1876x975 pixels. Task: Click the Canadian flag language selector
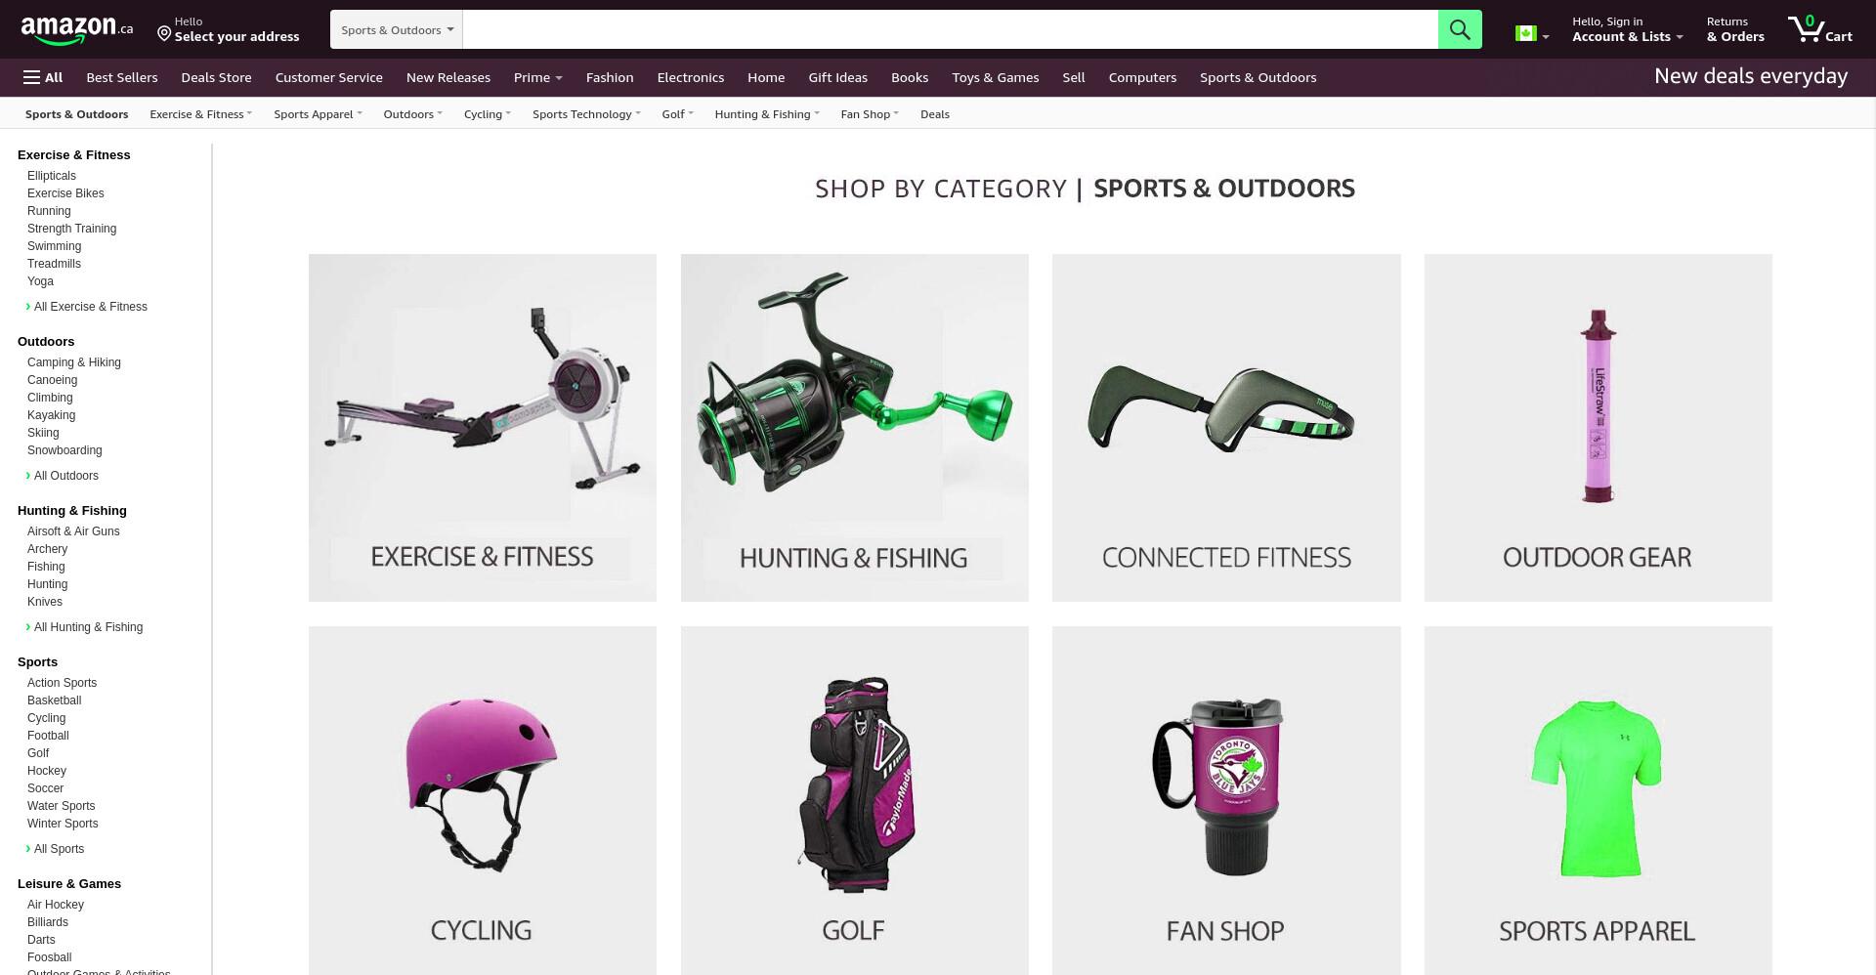pos(1531,34)
